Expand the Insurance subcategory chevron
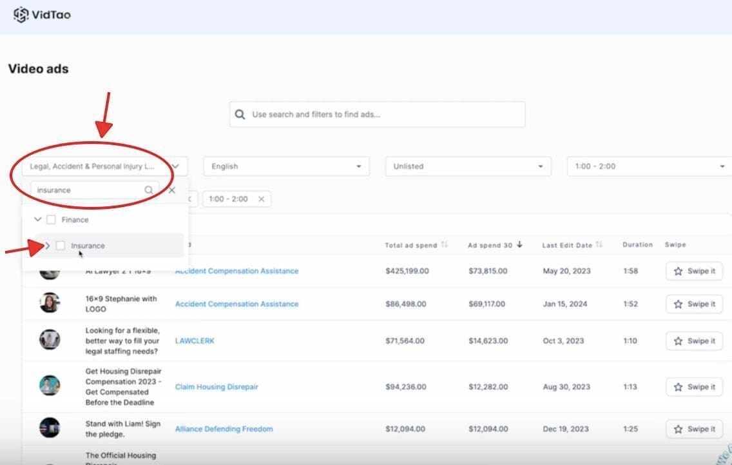 pyautogui.click(x=48, y=246)
